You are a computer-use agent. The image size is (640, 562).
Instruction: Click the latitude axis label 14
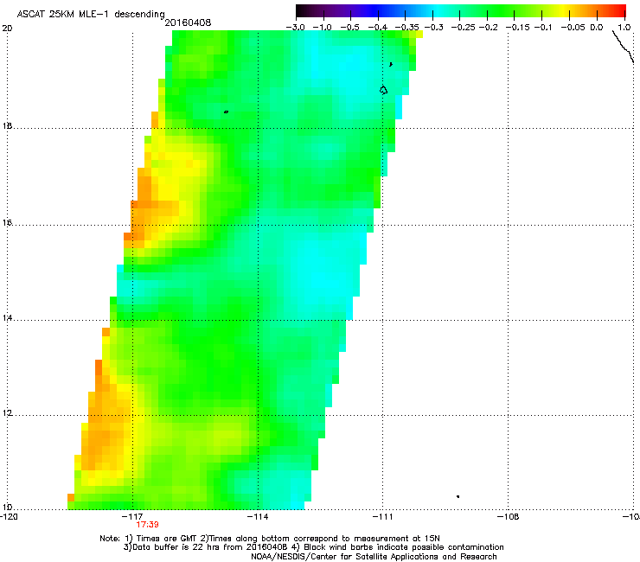tap(7, 318)
